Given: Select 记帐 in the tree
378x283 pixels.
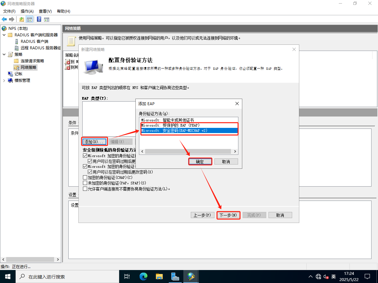Looking at the screenshot, I should pyautogui.click(x=18, y=74).
